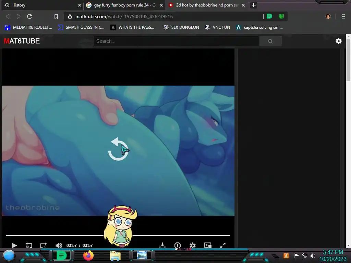View site info via the padlock icon

point(70,16)
